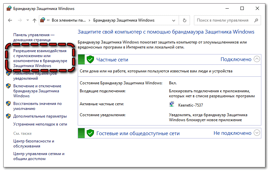Click the 'Частные сети' heading

(x=112, y=60)
